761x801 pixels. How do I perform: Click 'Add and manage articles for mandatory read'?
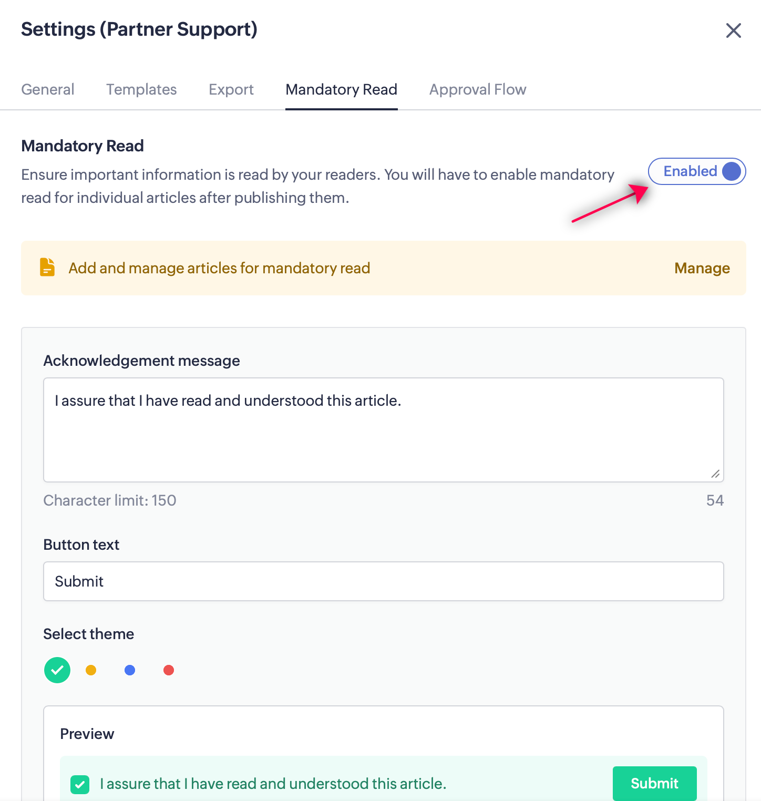219,268
